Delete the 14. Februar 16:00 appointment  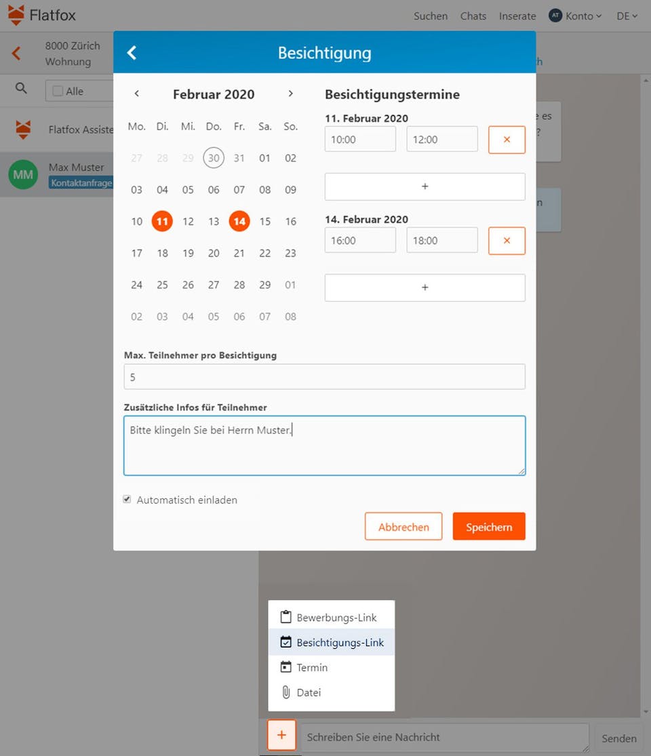[x=507, y=240]
